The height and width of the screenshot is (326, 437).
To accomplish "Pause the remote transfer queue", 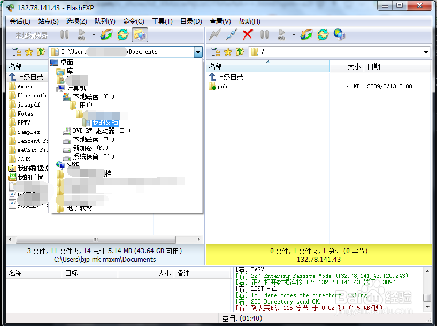I will pyautogui.click(x=264, y=34).
